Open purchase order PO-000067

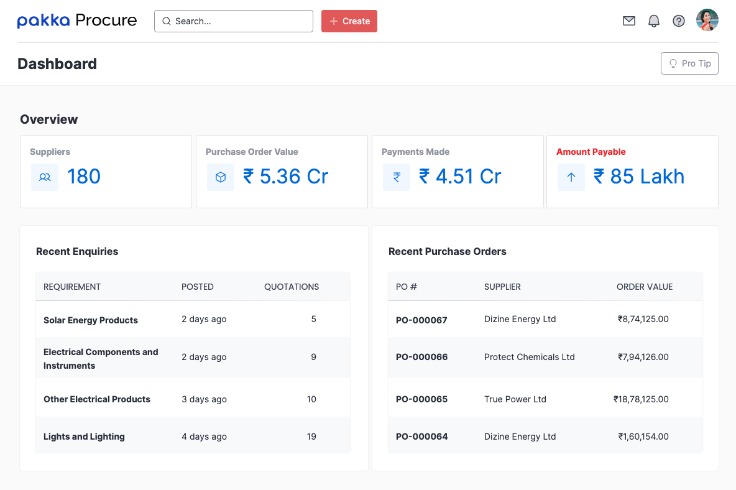pyautogui.click(x=421, y=319)
